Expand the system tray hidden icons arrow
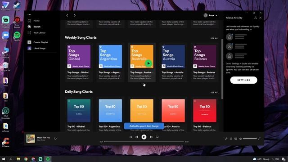Screen dimensions: 288x162 click(273, 159)
